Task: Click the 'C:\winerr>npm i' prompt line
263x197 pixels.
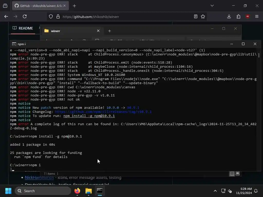Action: point(25,165)
